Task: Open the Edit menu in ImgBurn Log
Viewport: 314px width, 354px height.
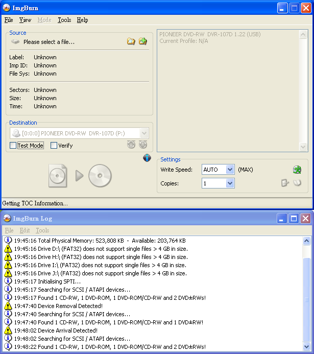Action: click(x=25, y=230)
